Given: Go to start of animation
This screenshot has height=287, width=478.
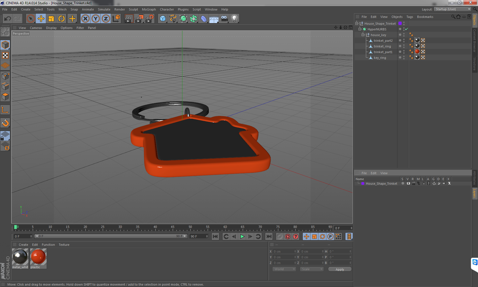Looking at the screenshot, I should point(215,236).
